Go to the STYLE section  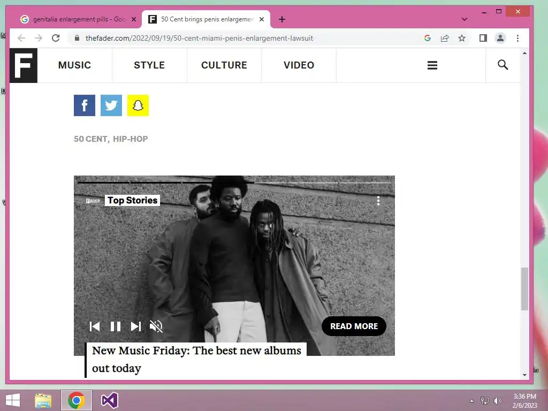coord(149,65)
